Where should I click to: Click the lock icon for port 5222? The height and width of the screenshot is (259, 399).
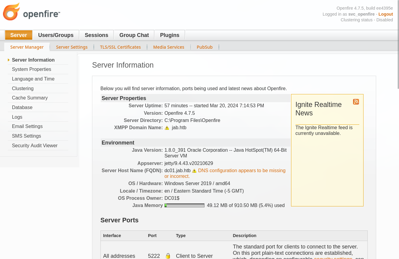coord(168,256)
